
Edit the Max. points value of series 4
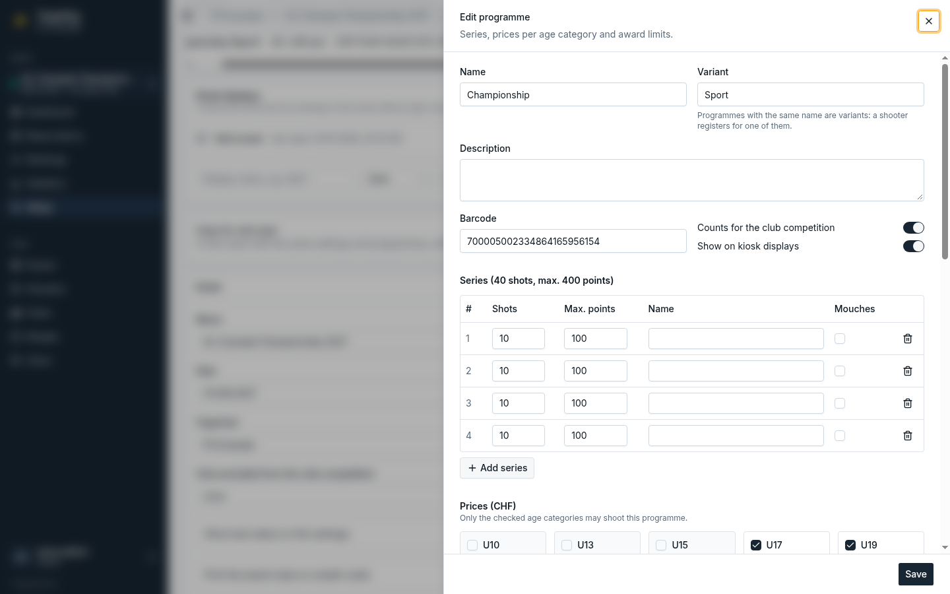596,436
